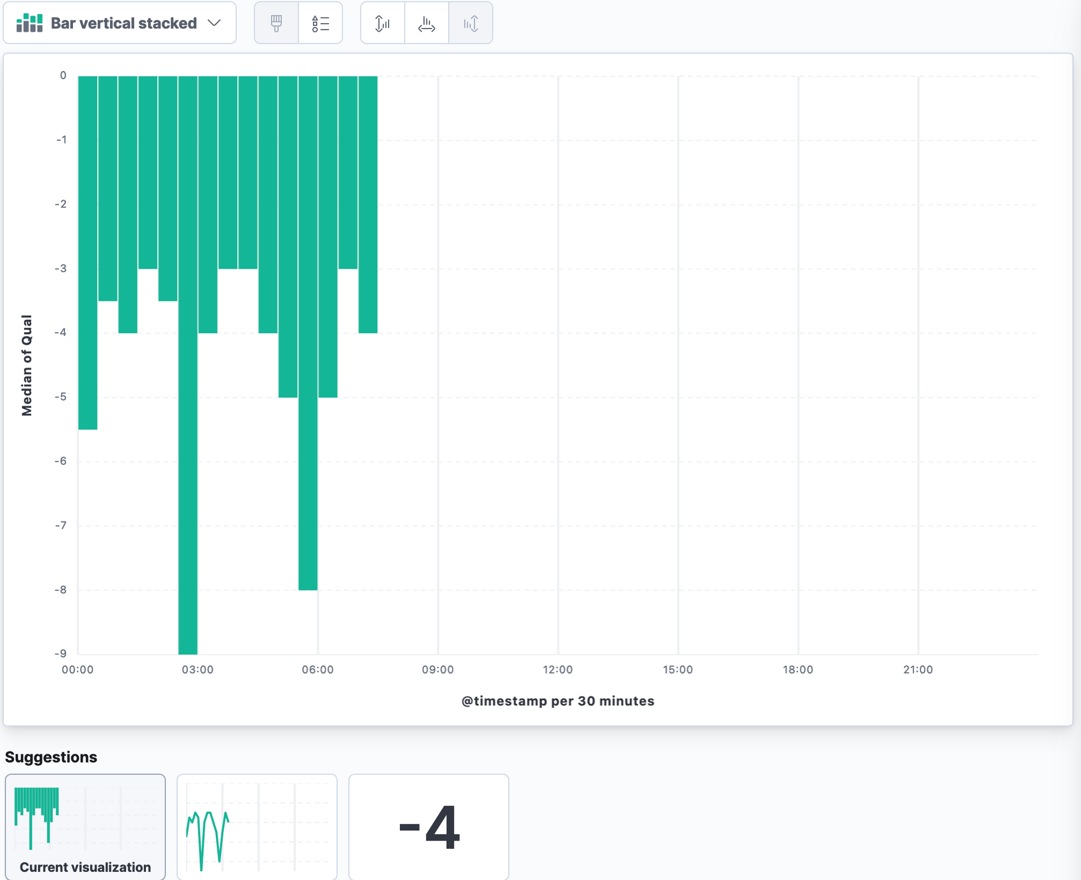Image resolution: width=1081 pixels, height=880 pixels.
Task: Expand the Bar vertical stacked chevron
Action: click(x=214, y=23)
